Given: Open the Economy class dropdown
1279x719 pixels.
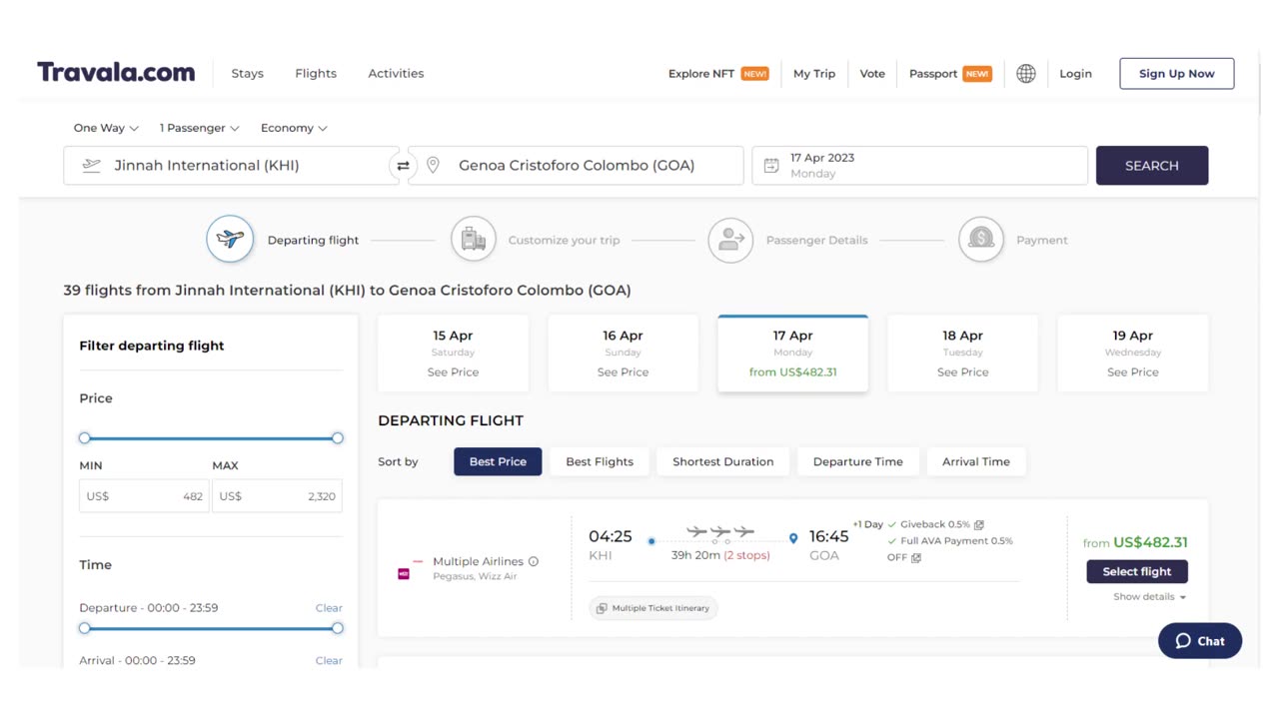Looking at the screenshot, I should pyautogui.click(x=294, y=128).
